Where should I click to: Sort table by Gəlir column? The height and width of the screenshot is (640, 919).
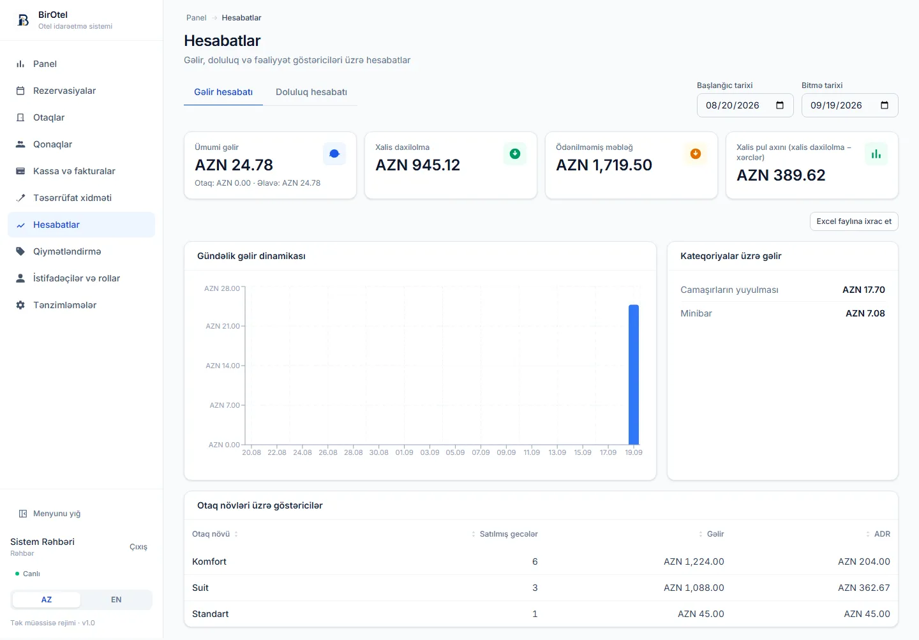point(711,534)
